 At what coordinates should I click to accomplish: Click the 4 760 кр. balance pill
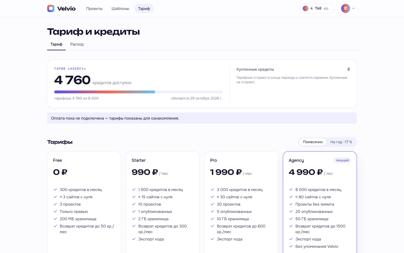317,8
